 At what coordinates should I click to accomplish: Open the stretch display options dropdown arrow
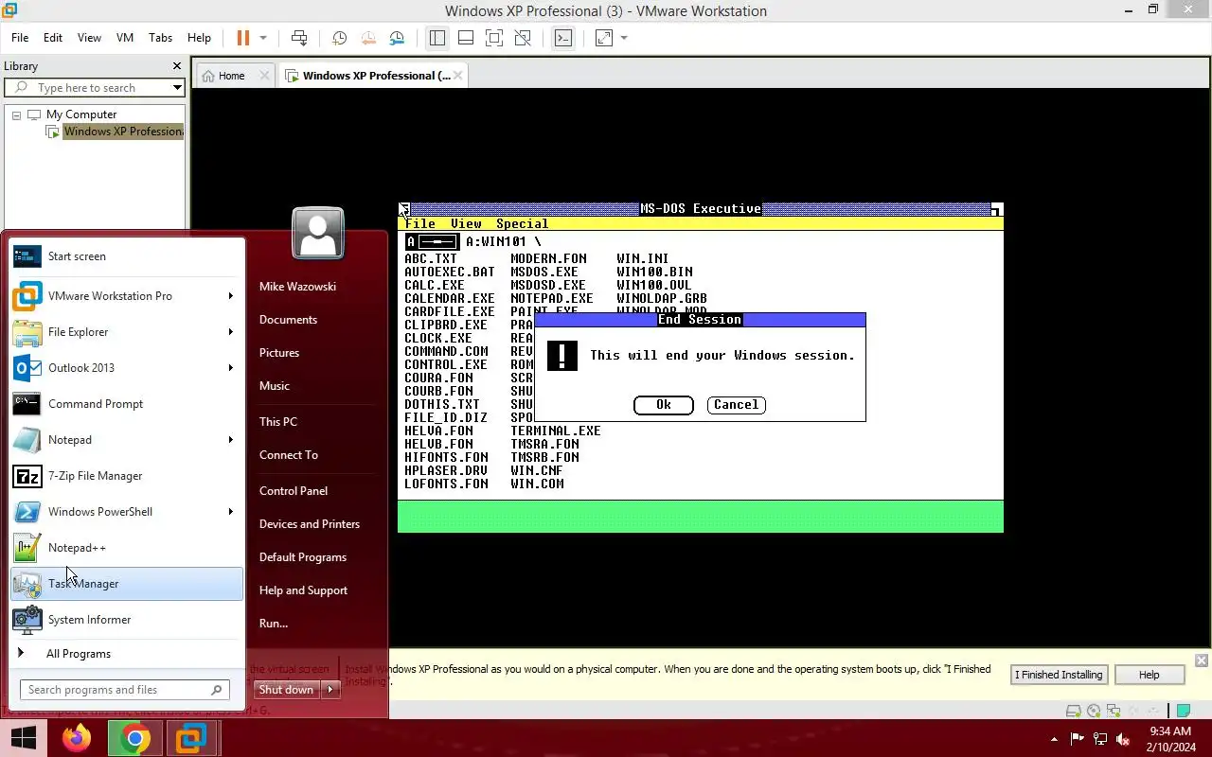coord(623,38)
